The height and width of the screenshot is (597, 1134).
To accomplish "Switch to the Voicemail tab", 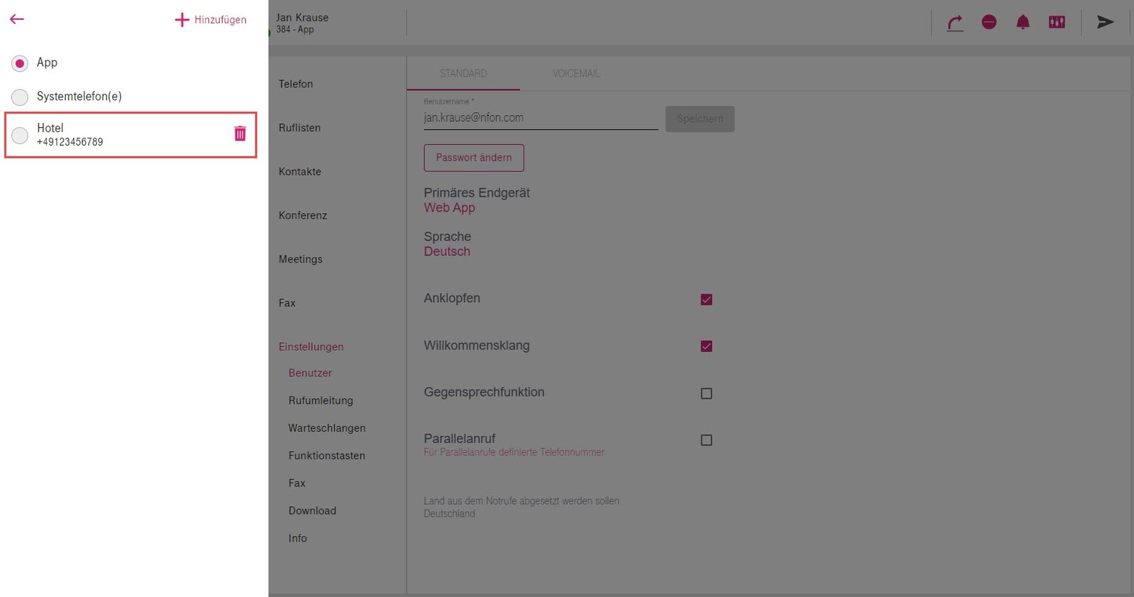I will 576,74.
